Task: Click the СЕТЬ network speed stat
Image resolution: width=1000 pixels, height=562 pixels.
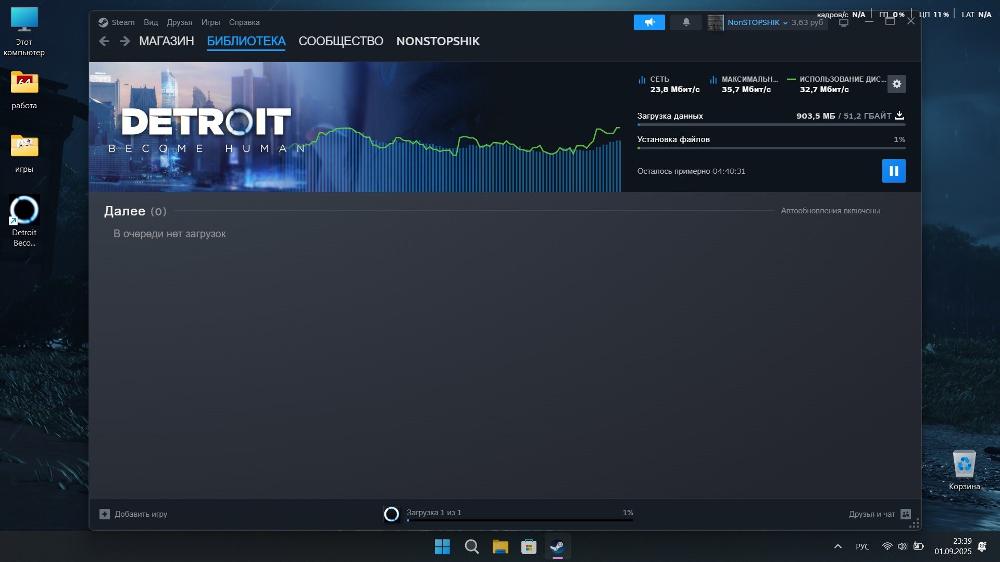Action: pos(669,84)
